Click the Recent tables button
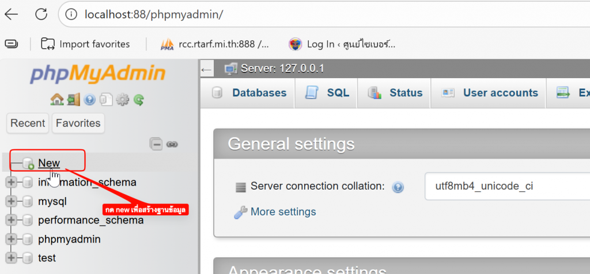 tap(28, 123)
